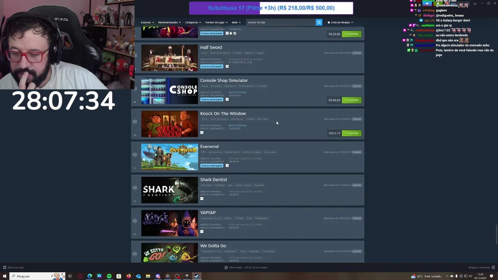This screenshot has height=280, width=498.
Task: Click Console Shop Simulator thumbnail image
Action: [169, 91]
